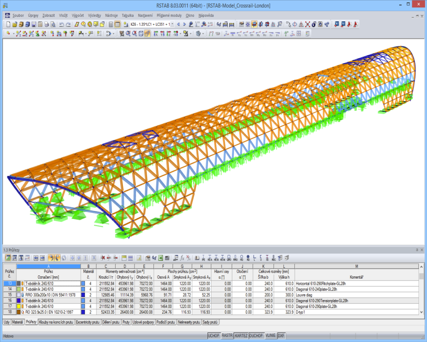Click color swatch of cross-section row 16
This screenshot has width=427, height=342.
tap(19, 301)
